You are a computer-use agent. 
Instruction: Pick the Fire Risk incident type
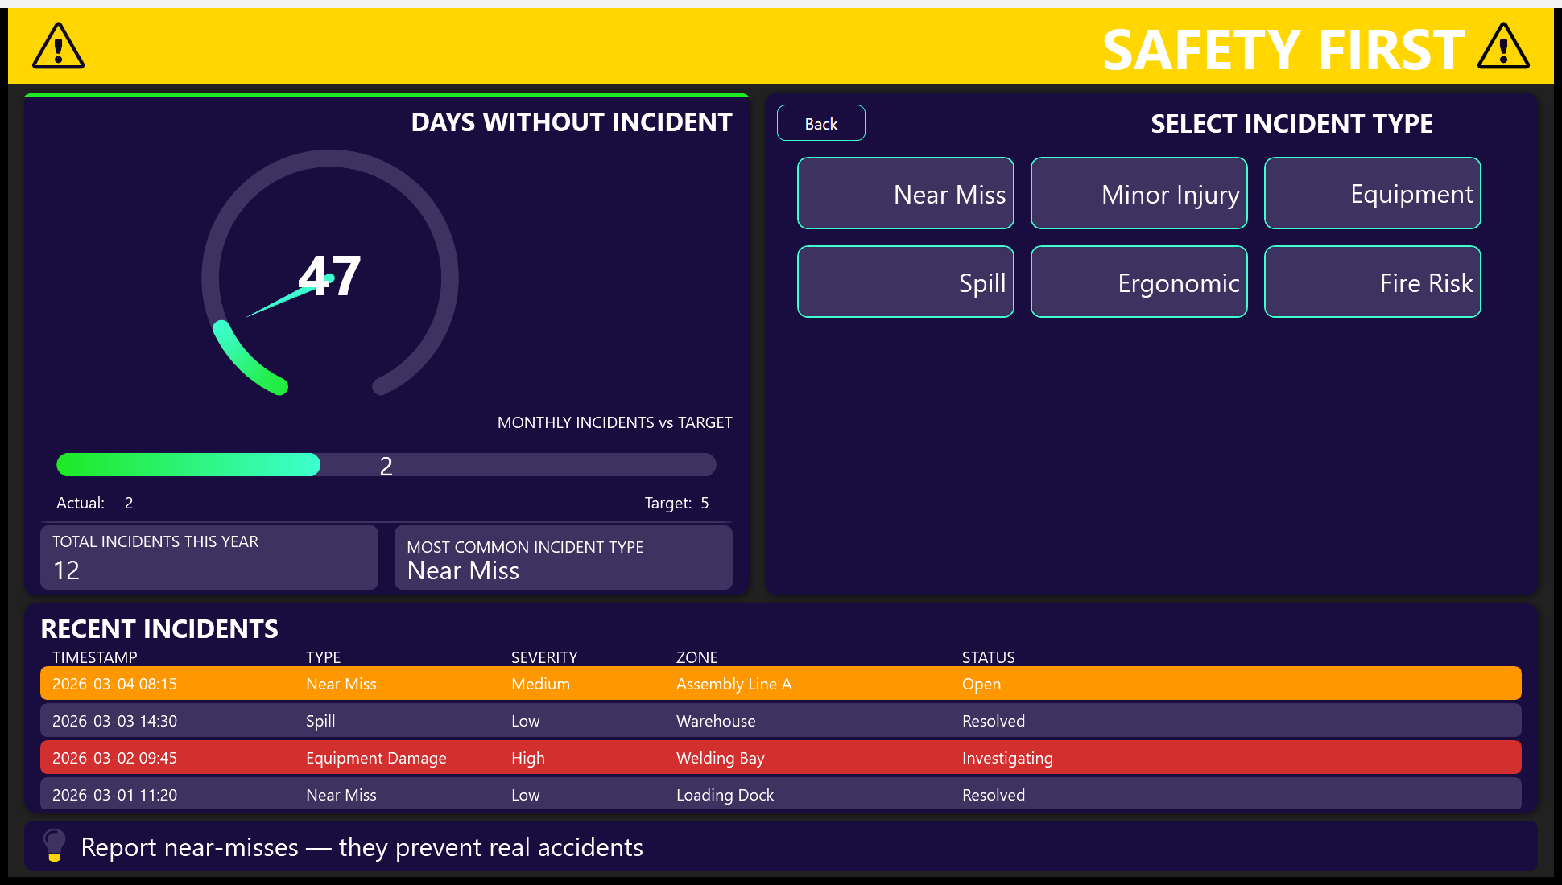[x=1372, y=282]
